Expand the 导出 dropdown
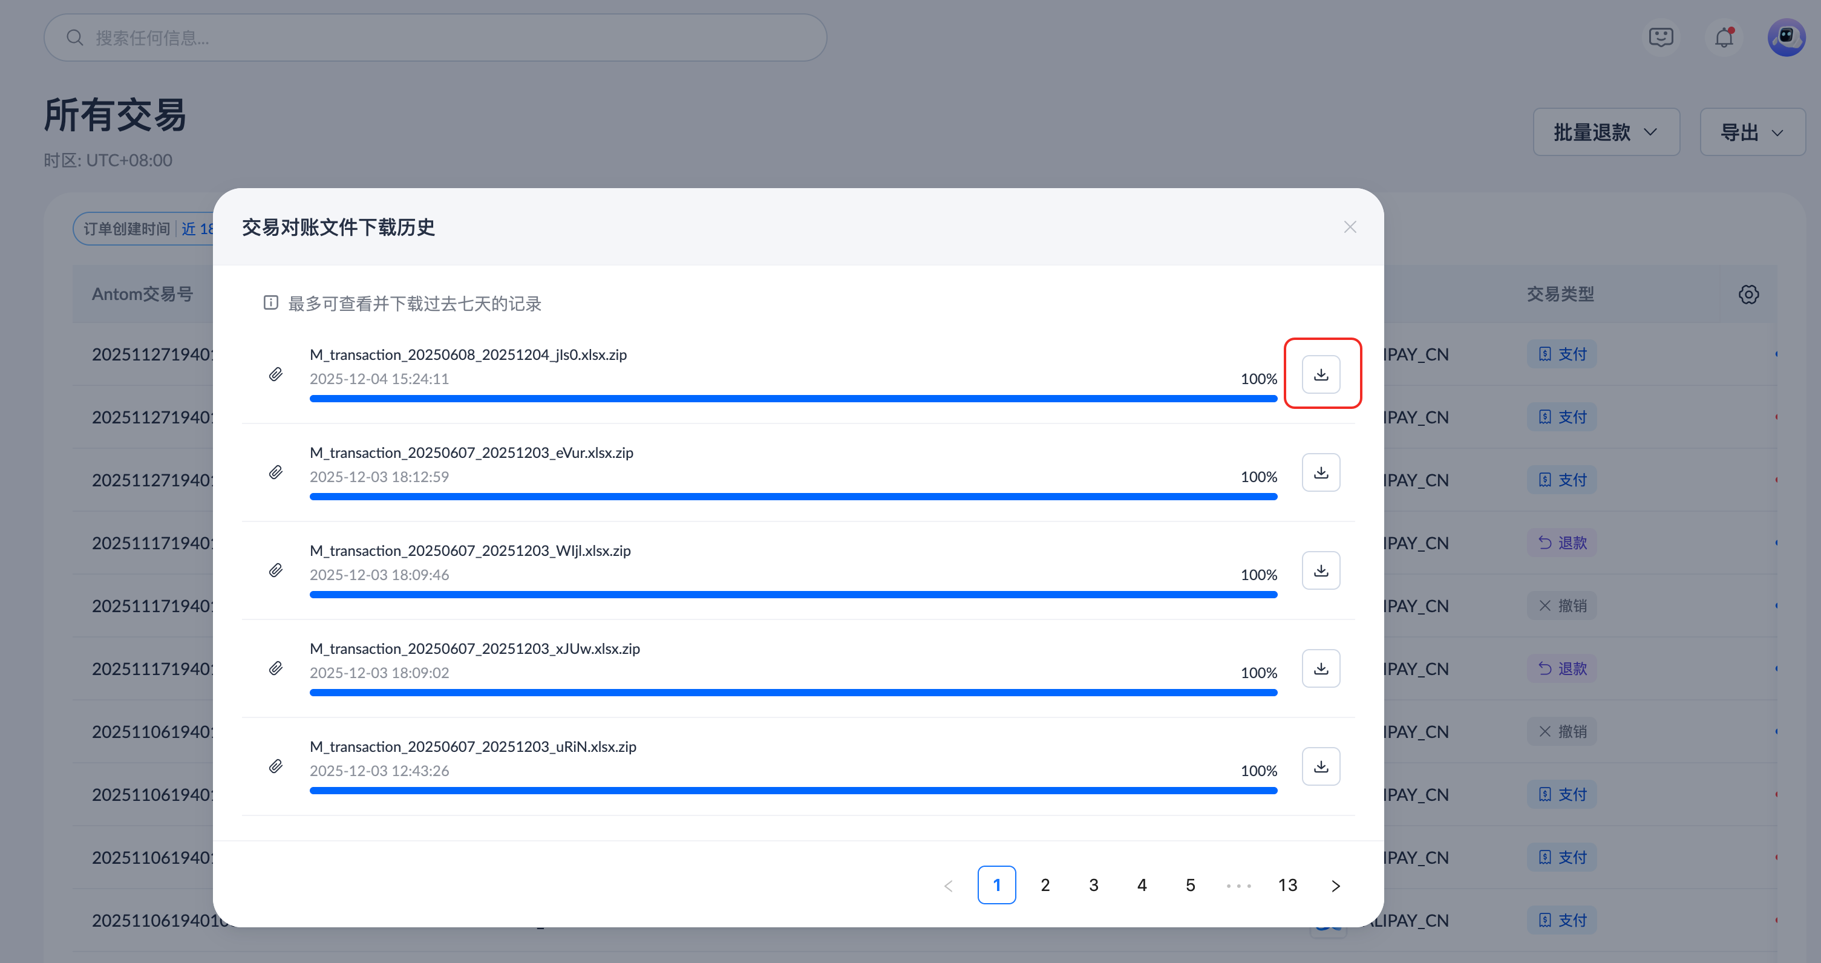This screenshot has width=1821, height=963. 1751,132
